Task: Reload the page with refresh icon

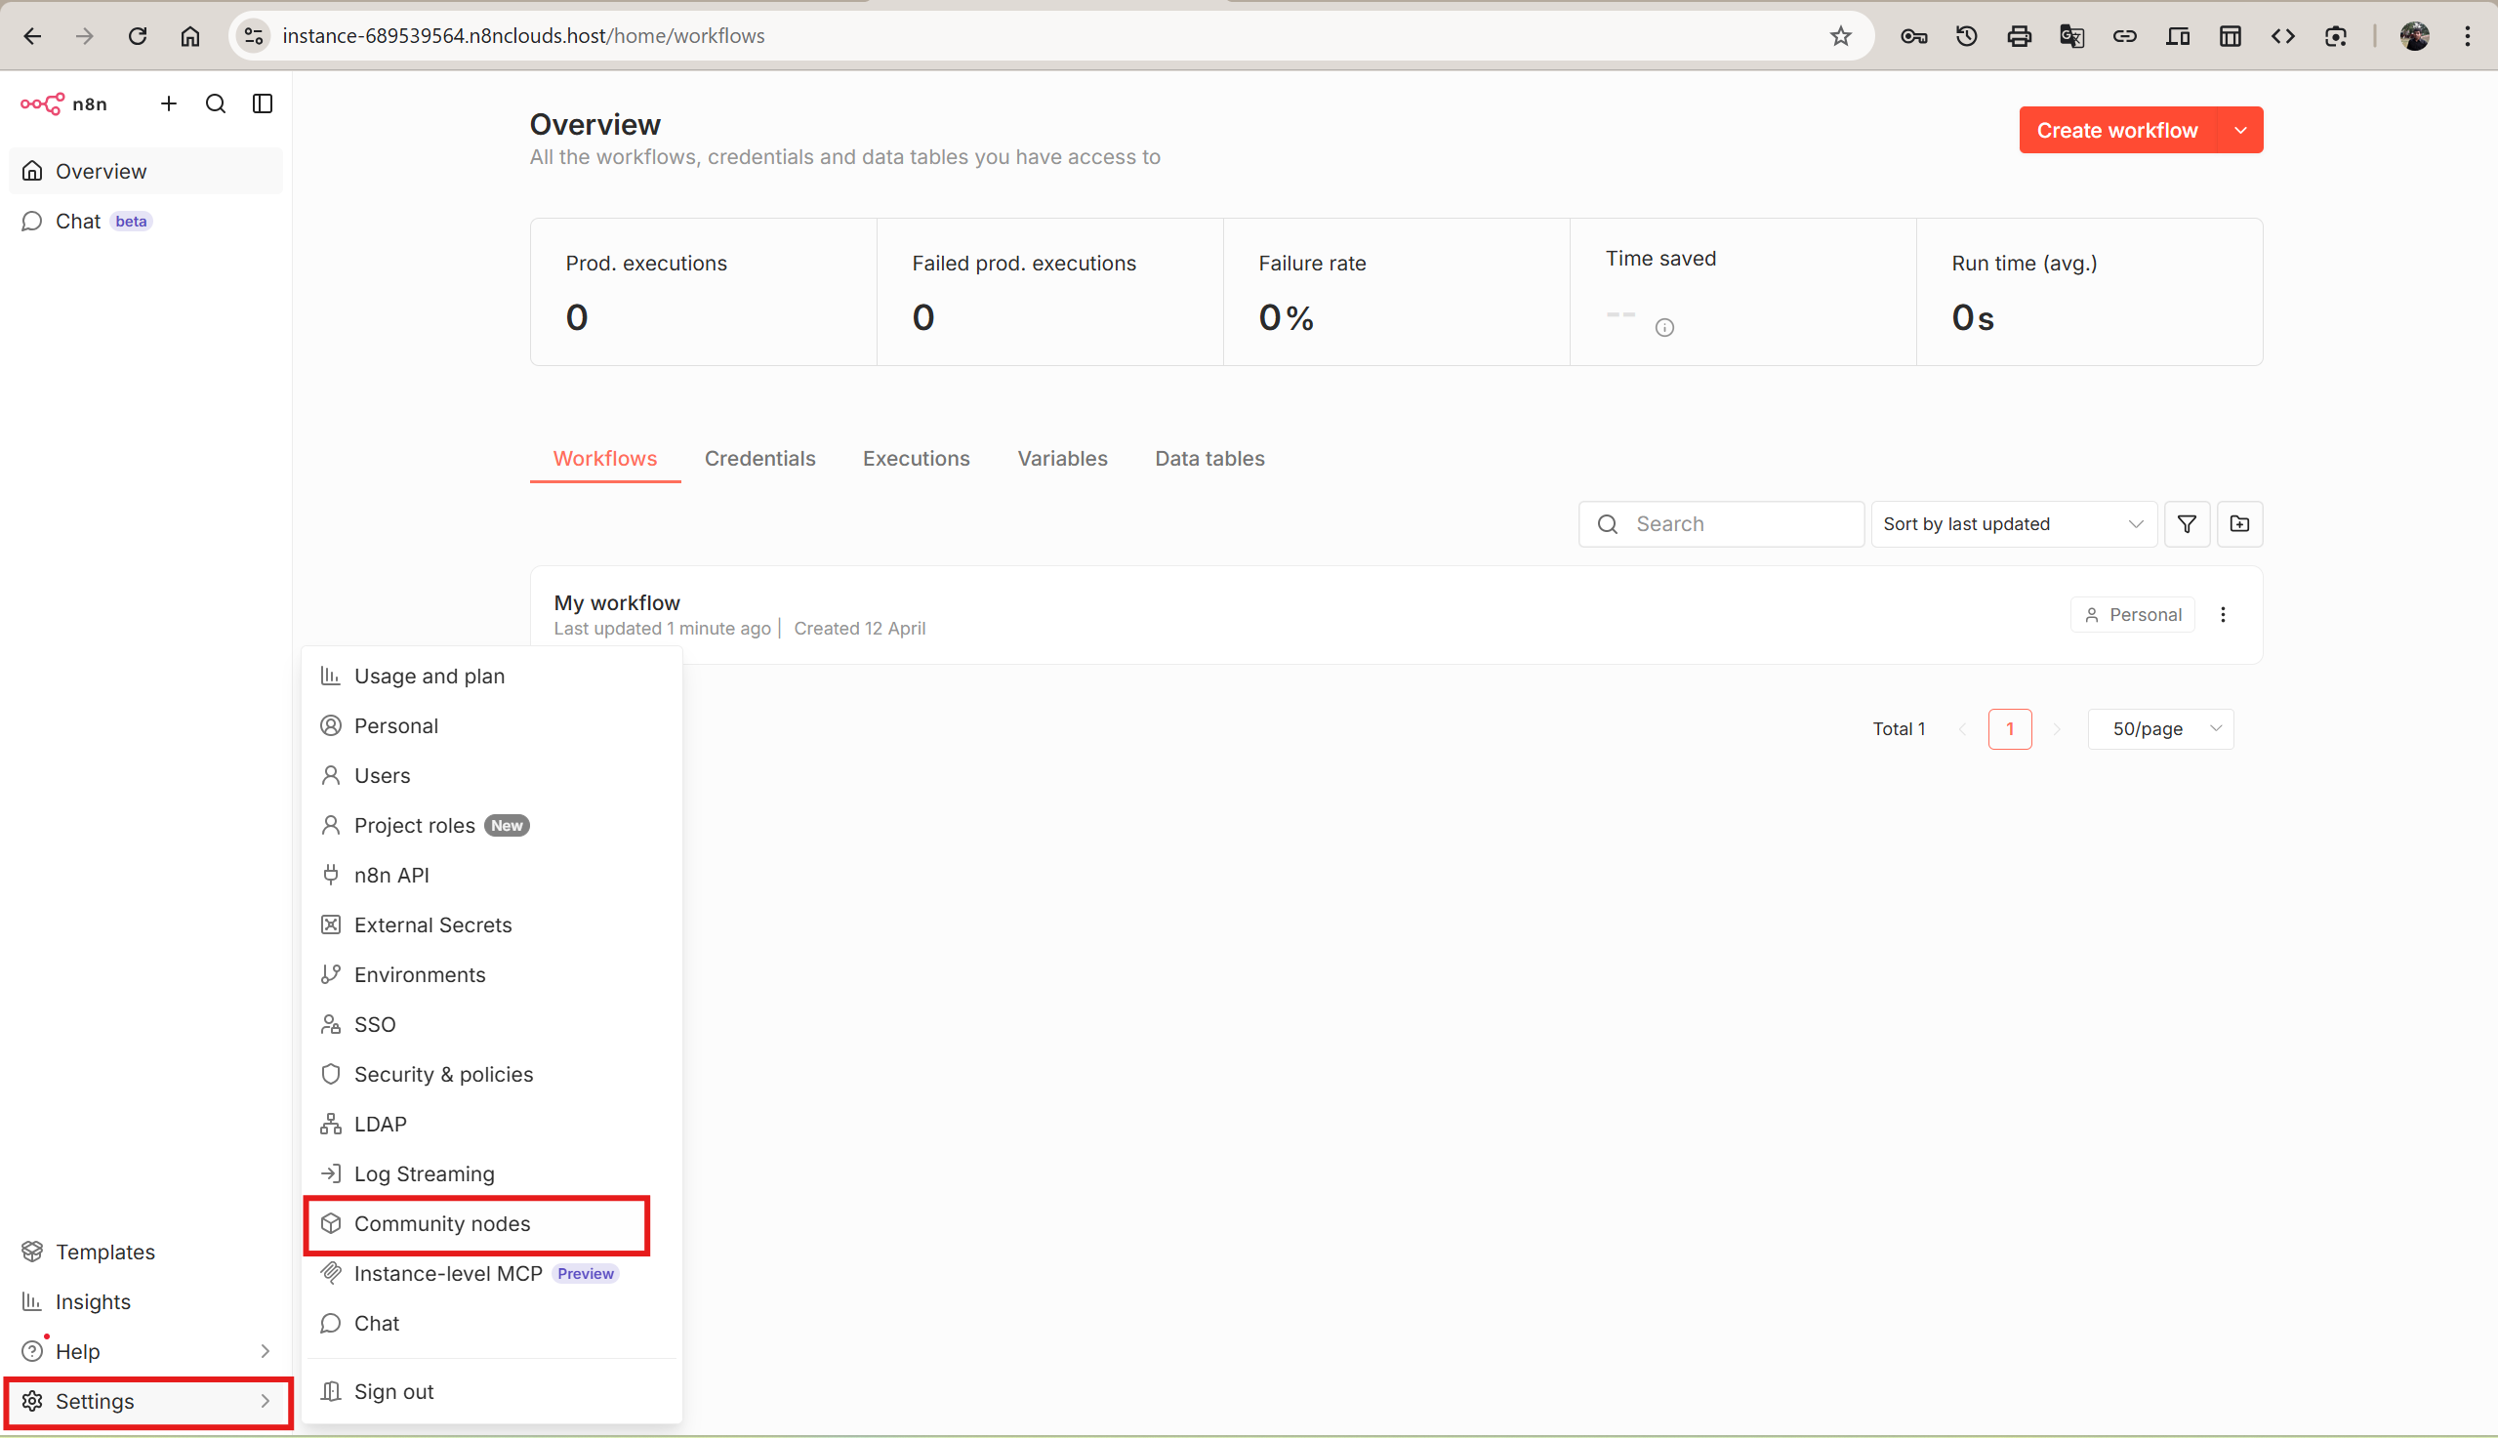Action: pyautogui.click(x=138, y=36)
